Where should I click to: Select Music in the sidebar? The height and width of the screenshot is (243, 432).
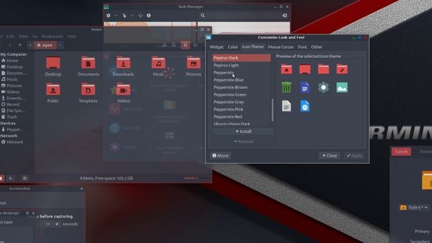pos(12,80)
